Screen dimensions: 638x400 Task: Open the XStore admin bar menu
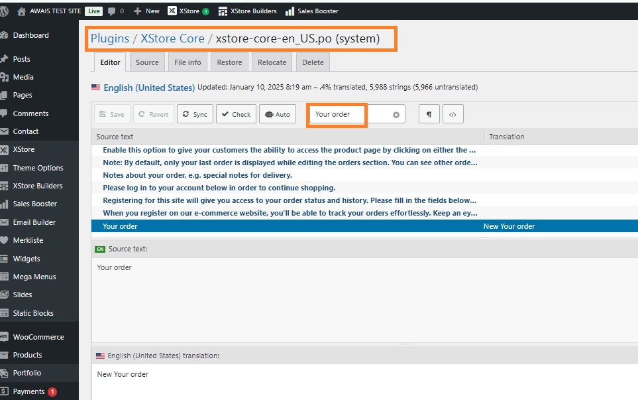[x=188, y=11]
